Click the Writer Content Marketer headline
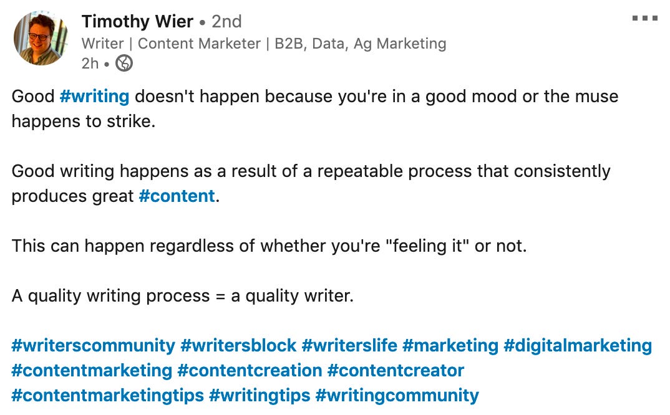 click(264, 44)
